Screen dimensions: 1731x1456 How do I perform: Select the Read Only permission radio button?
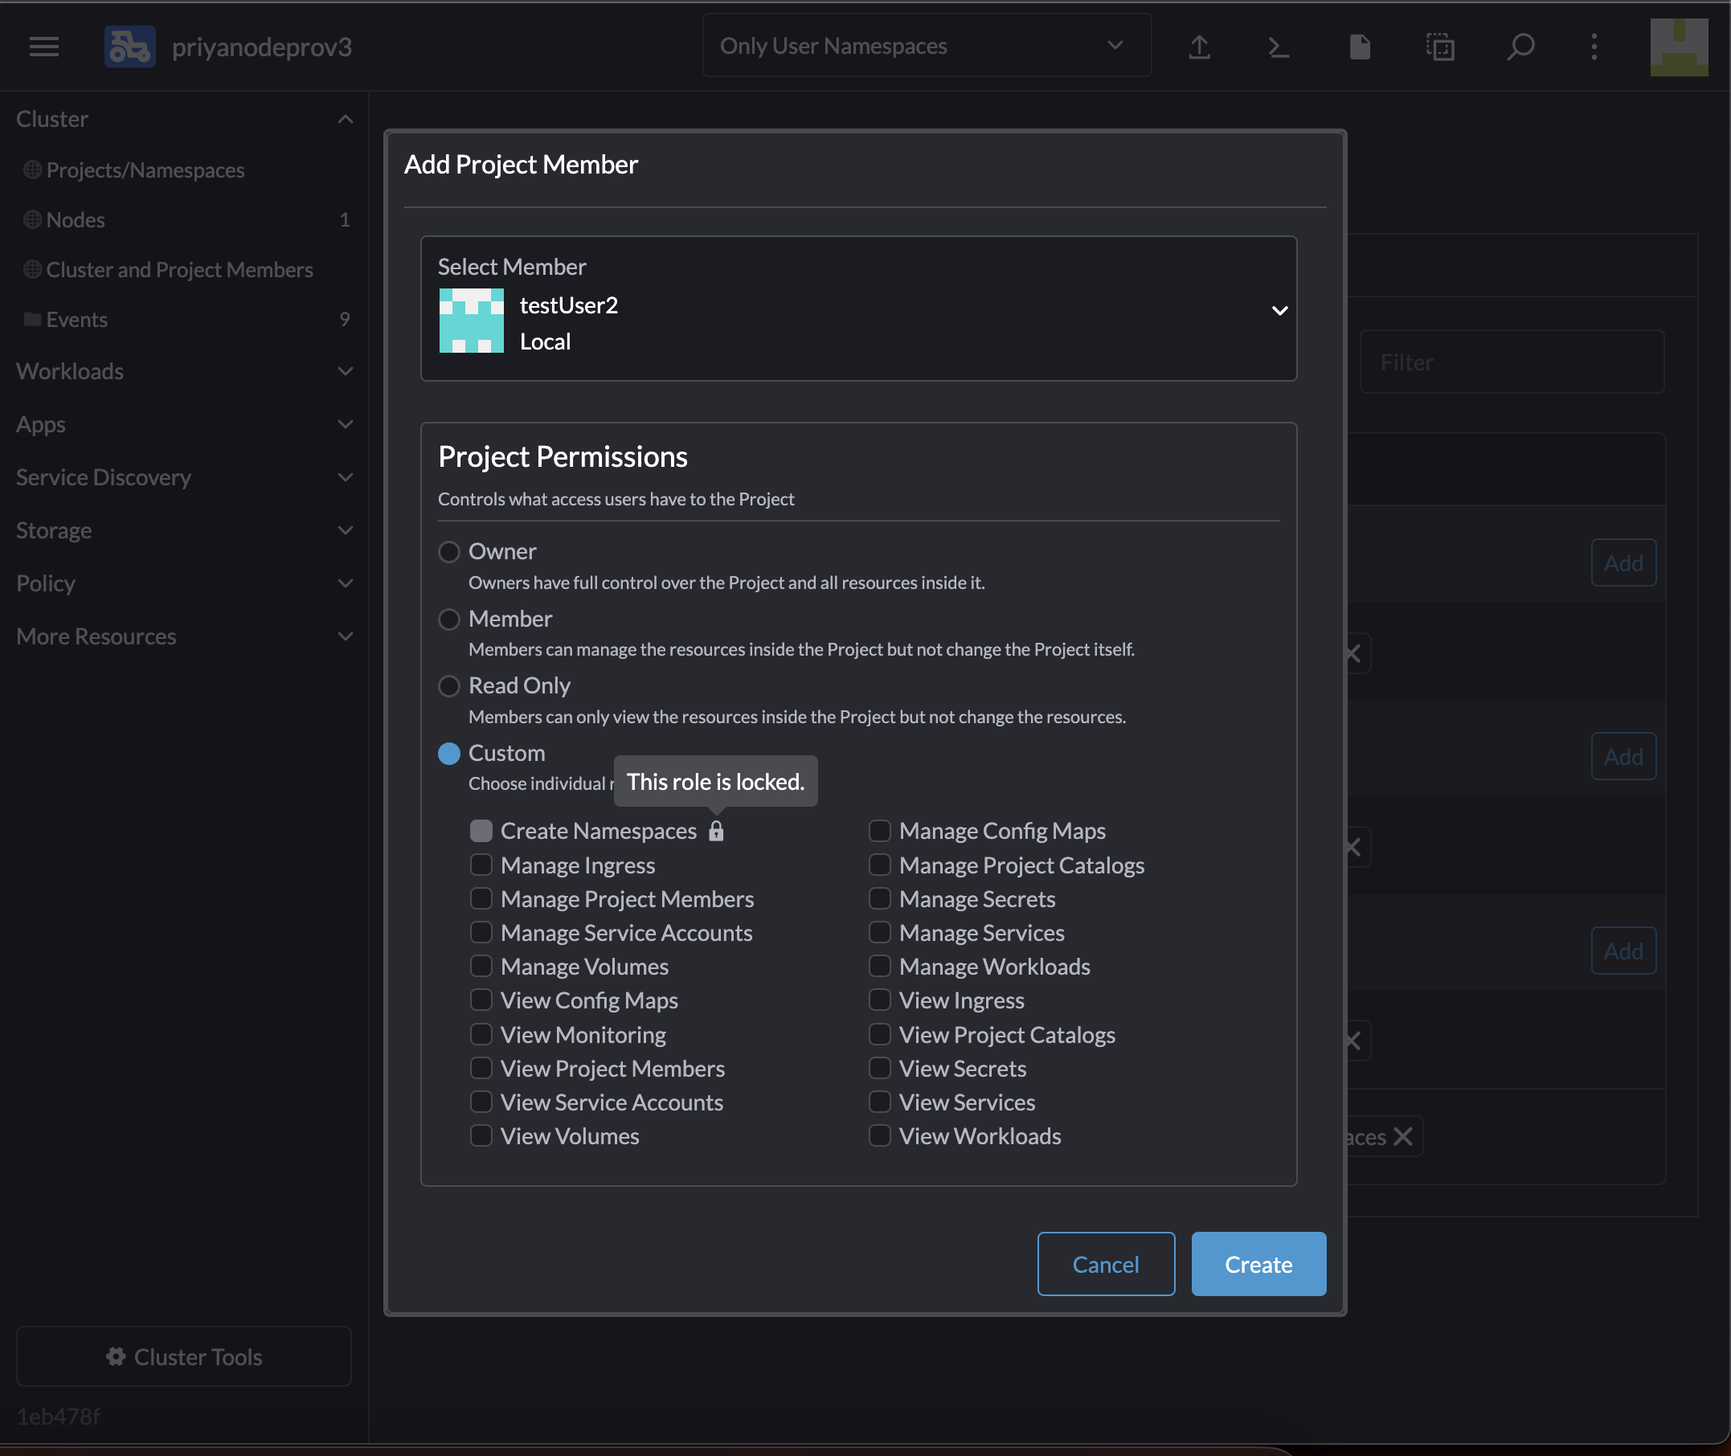click(x=449, y=686)
